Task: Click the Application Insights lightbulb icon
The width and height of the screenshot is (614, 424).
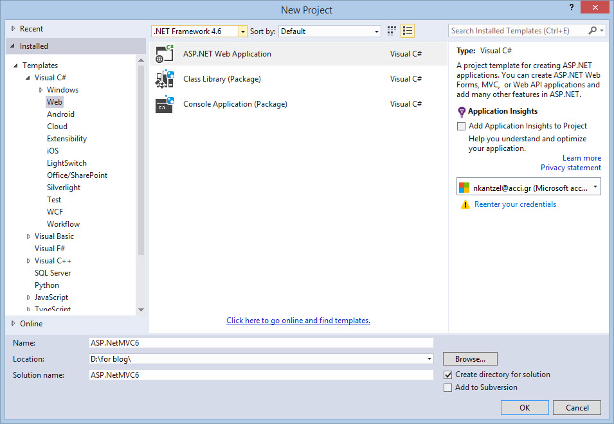Action: tap(462, 112)
